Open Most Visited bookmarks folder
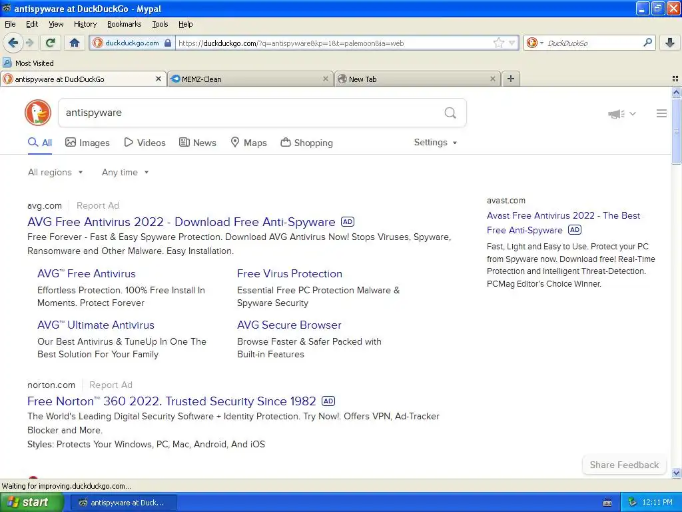Image resolution: width=682 pixels, height=512 pixels. click(28, 63)
